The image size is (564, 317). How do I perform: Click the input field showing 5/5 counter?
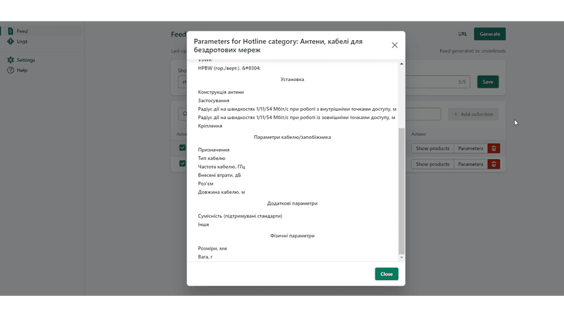[x=437, y=82]
